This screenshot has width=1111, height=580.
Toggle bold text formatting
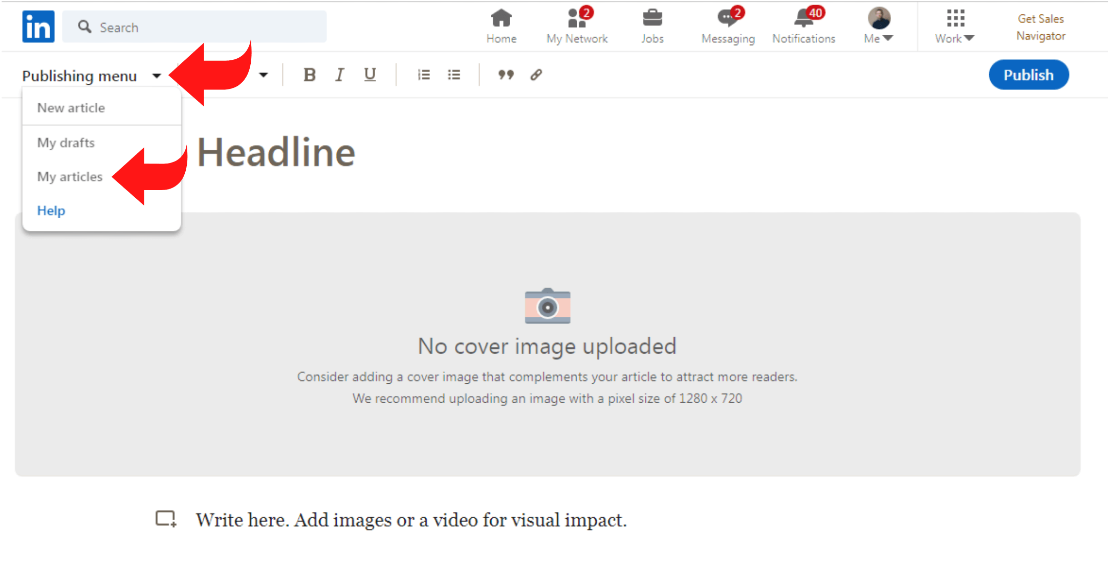click(309, 75)
